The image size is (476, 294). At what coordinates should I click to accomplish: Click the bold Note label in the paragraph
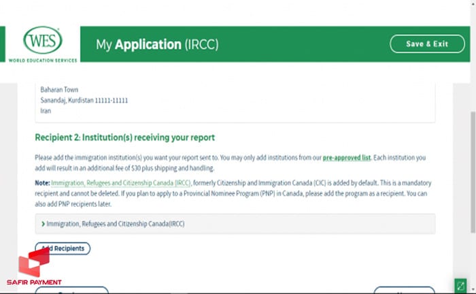[42, 184]
